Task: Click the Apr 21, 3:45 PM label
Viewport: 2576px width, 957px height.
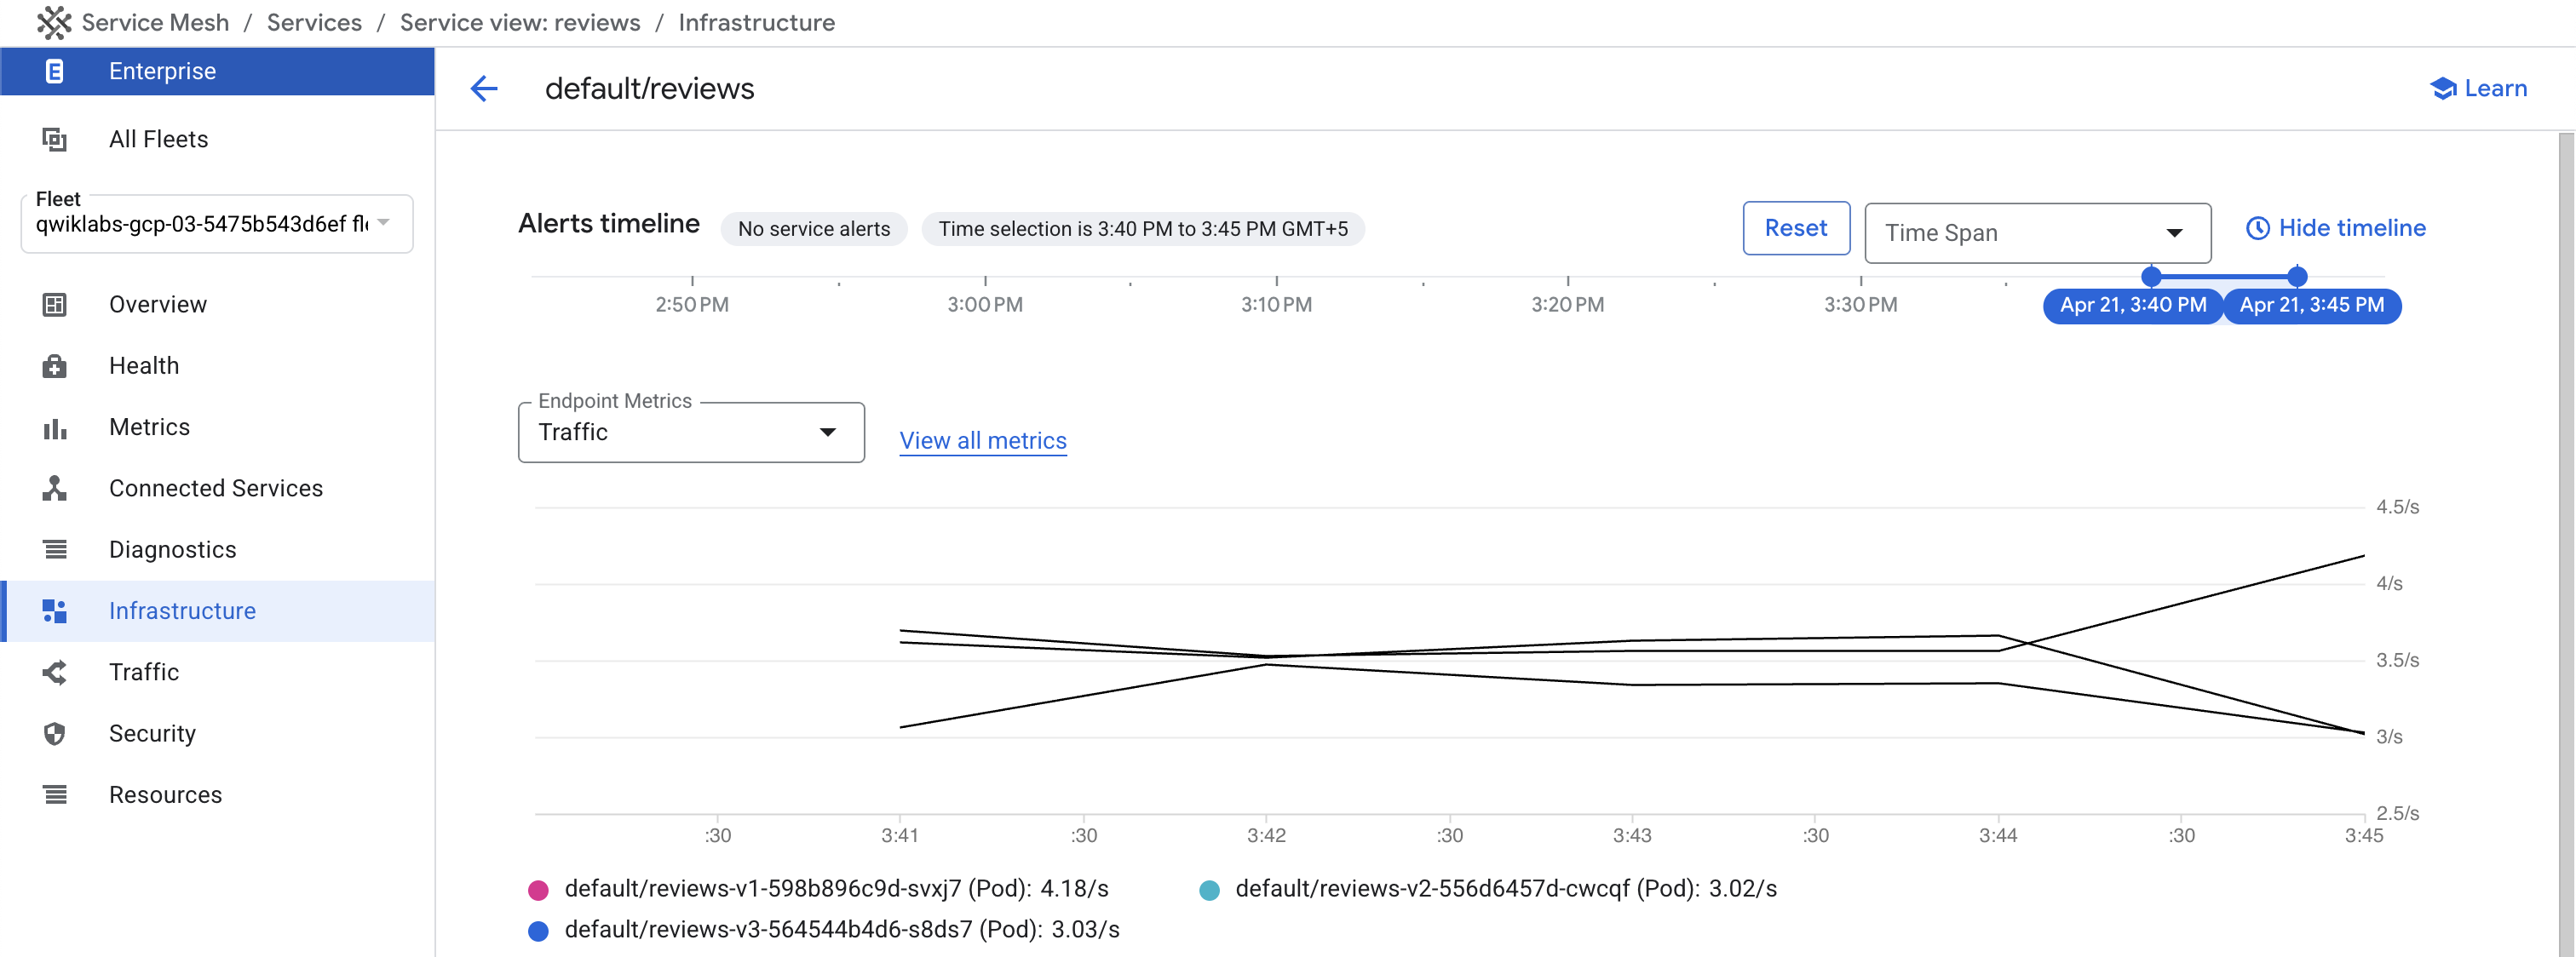Action: coord(2311,305)
